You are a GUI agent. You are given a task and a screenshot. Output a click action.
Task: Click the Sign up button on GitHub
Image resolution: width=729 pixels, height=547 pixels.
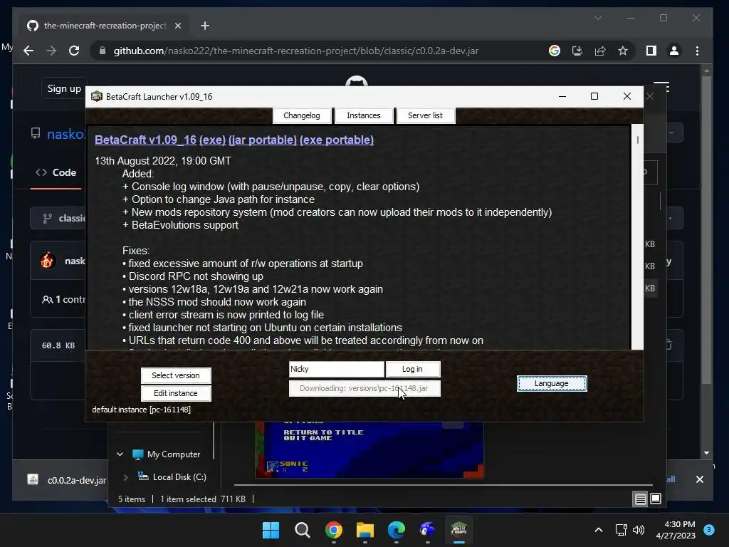64,88
